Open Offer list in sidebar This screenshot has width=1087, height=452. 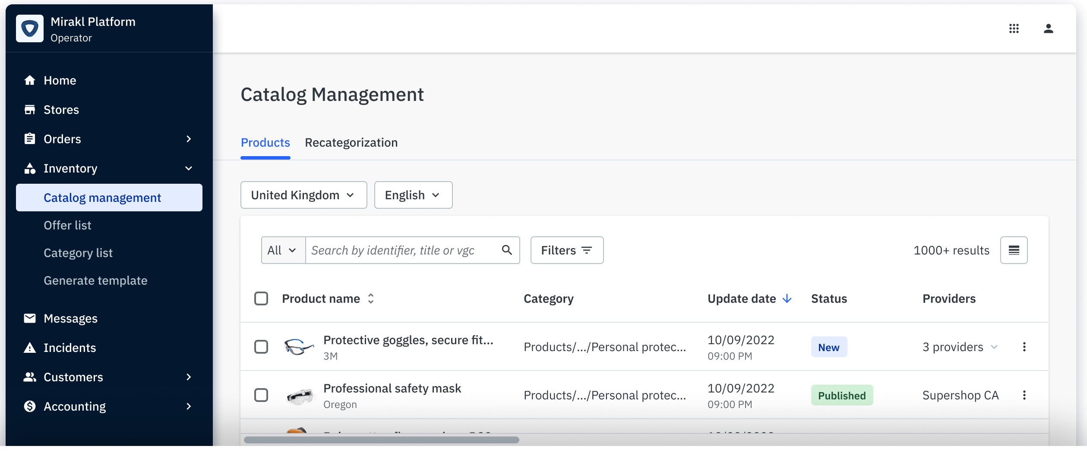[x=67, y=225]
